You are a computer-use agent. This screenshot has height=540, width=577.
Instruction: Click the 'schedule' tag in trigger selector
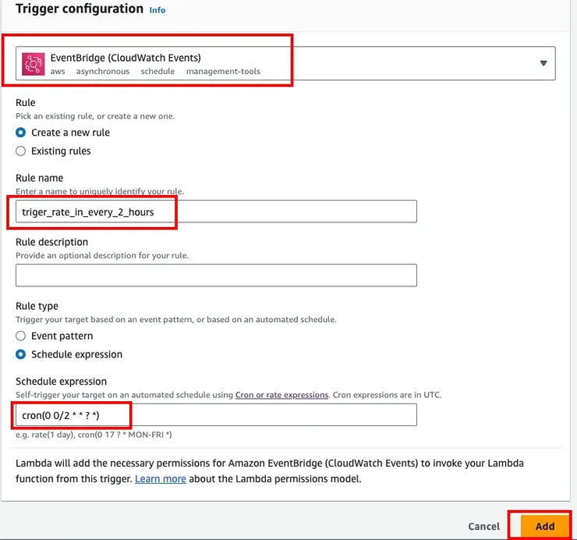pyautogui.click(x=158, y=72)
